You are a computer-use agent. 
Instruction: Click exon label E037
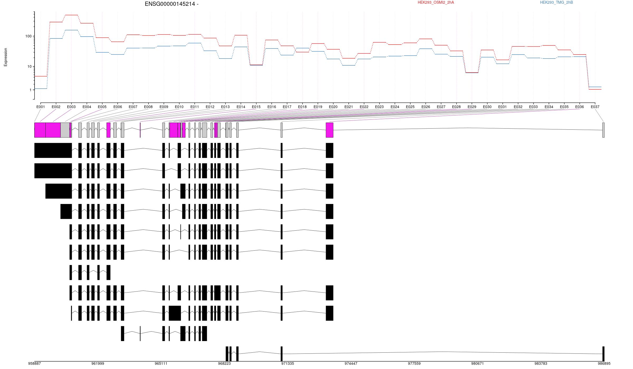[x=595, y=107]
